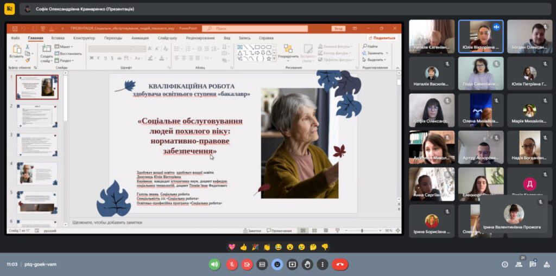The height and width of the screenshot is (276, 556).
Task: Send the thumbs up reaction
Action: click(244, 247)
